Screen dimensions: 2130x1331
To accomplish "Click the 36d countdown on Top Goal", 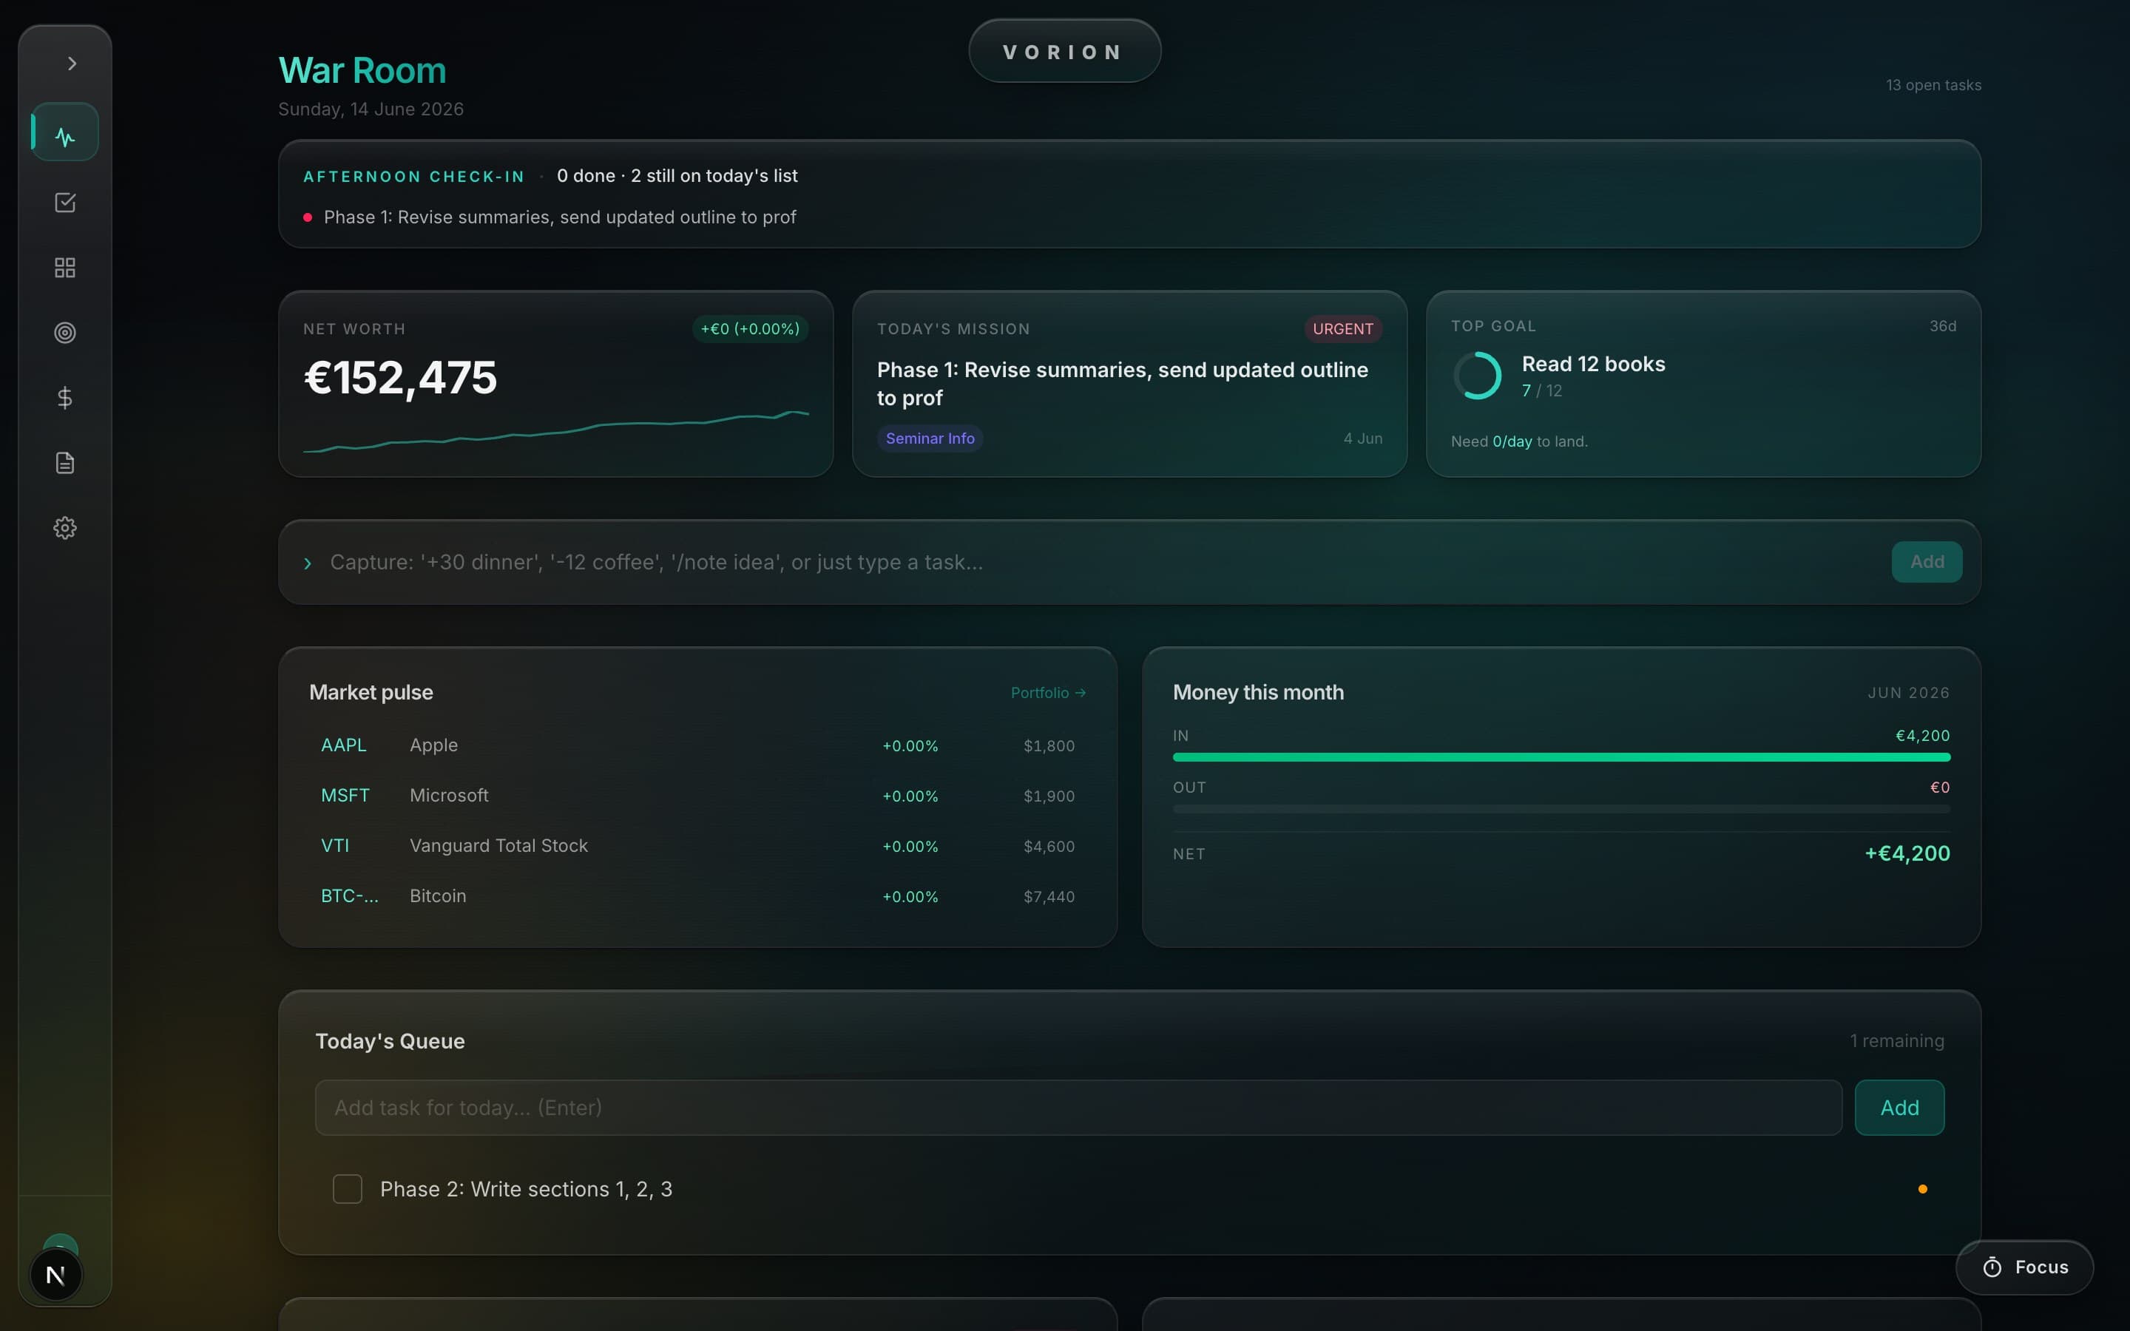I will coord(1943,327).
